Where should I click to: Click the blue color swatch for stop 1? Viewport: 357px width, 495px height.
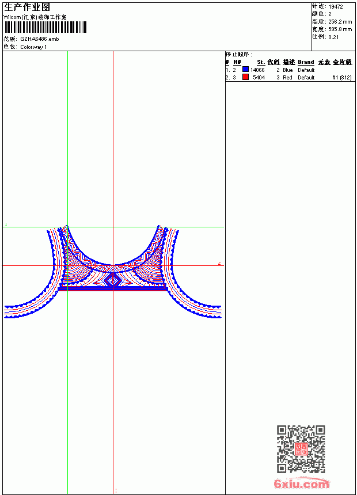tap(245, 70)
